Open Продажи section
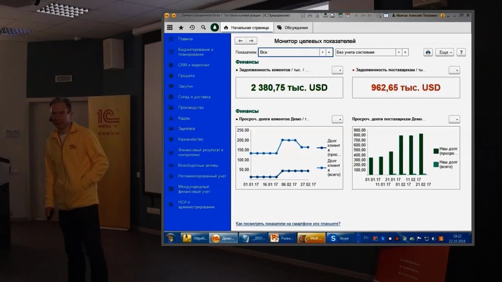The image size is (502, 282). click(x=186, y=76)
